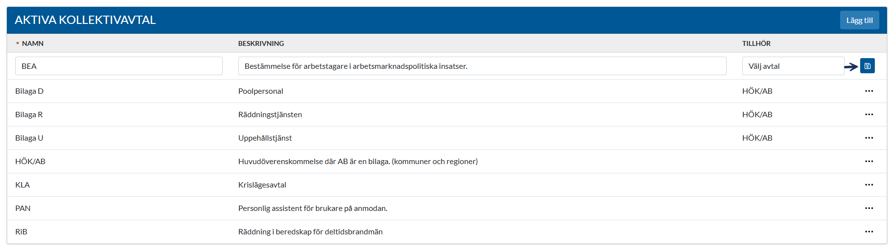
Task: Open more options for Bilaga U
Action: point(868,138)
